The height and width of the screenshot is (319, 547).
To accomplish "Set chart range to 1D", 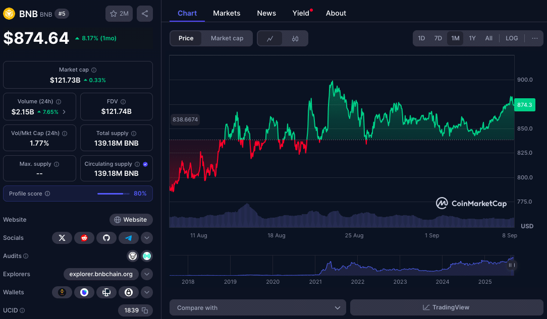I will tap(421, 38).
